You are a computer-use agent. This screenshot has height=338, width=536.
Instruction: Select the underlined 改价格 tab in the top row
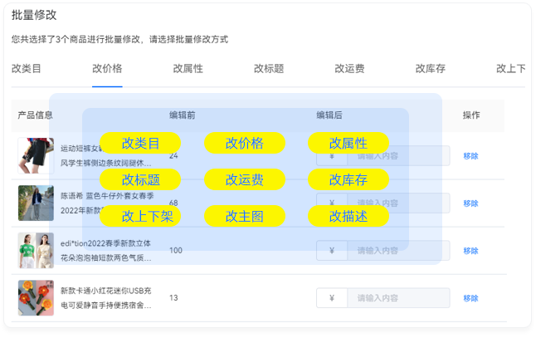107,69
